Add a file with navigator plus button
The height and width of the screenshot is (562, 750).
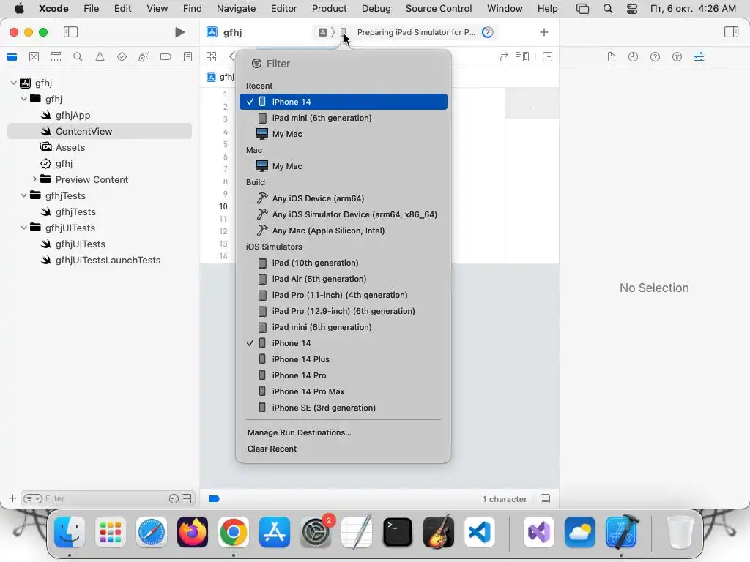(12, 498)
